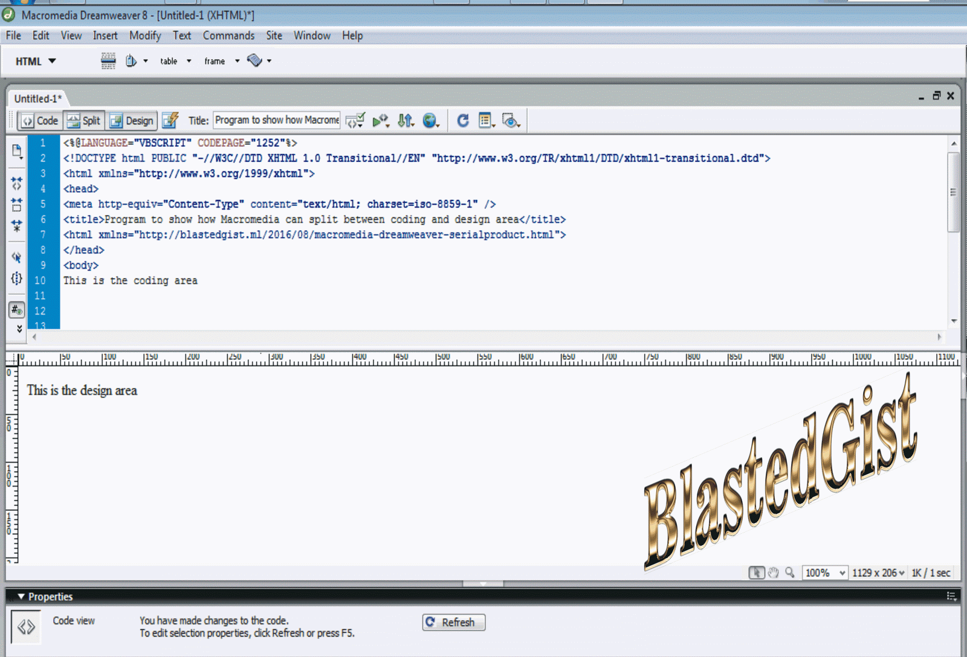The width and height of the screenshot is (967, 657).
Task: Click 'This is the design area' text
Action: pos(82,390)
